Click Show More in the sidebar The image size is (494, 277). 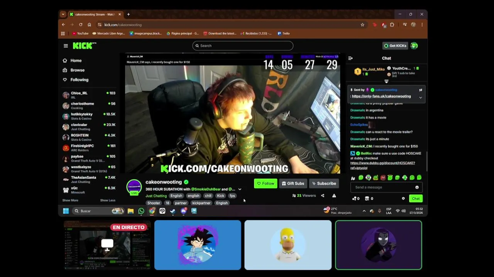[x=70, y=200]
